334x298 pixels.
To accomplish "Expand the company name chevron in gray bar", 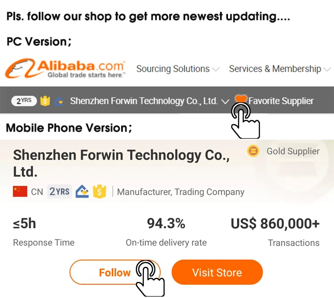I will 225,101.
